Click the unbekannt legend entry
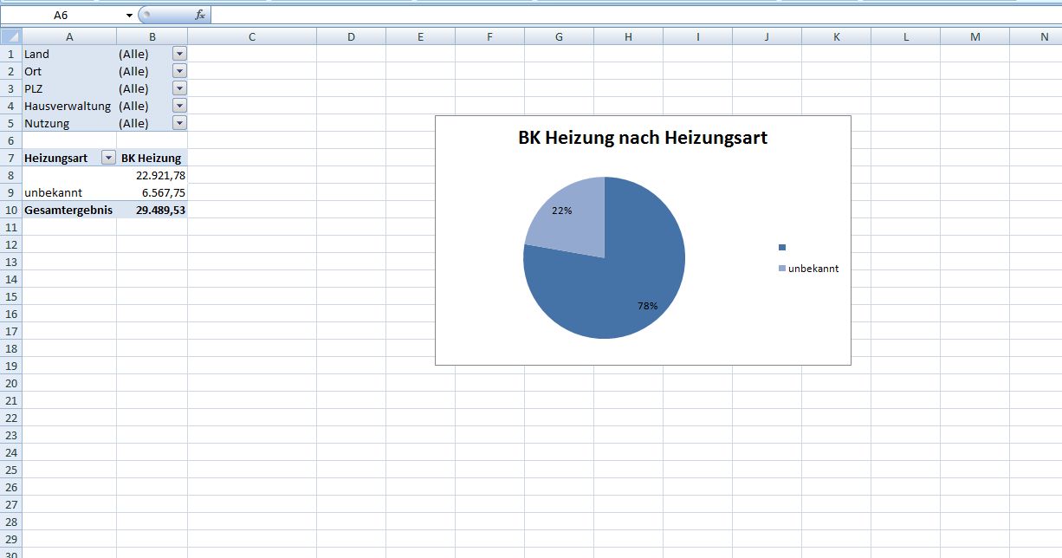 pos(808,269)
